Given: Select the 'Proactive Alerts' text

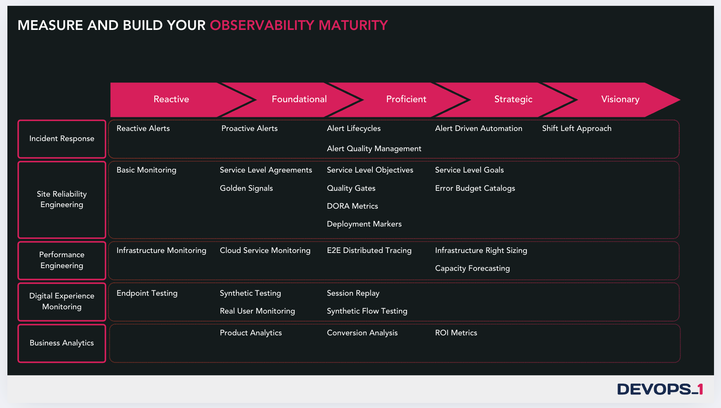Looking at the screenshot, I should [249, 128].
